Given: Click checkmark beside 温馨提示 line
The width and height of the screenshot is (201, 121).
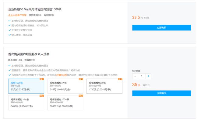Looking at the screenshot, I should click(9, 70).
